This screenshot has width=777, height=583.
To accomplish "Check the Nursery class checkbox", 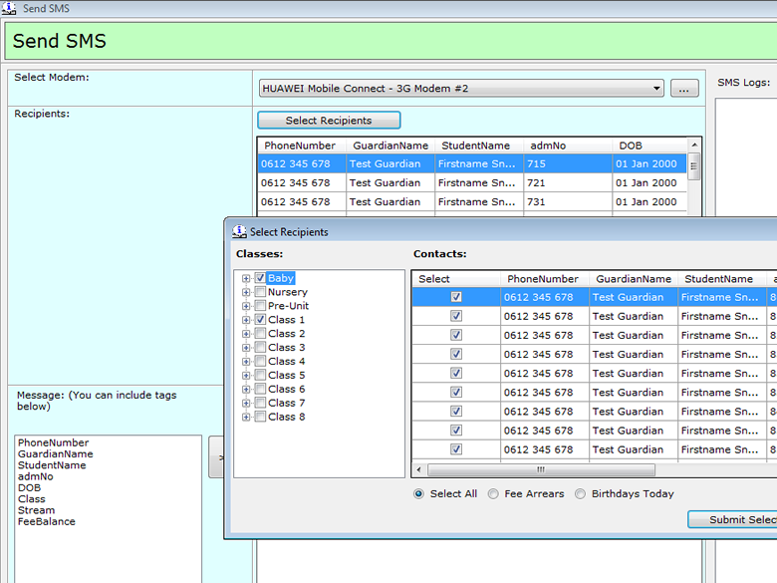I will pyautogui.click(x=260, y=293).
